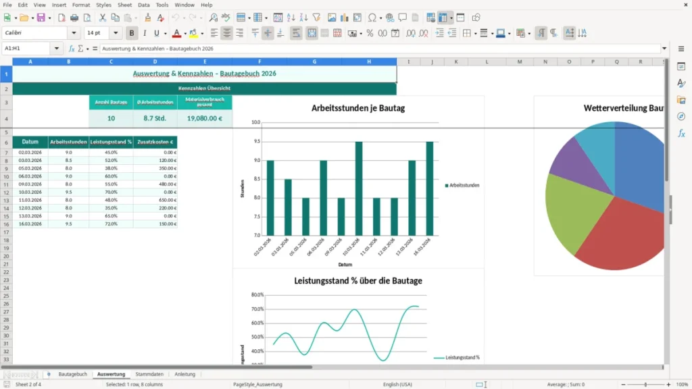Open the font size dropdown
This screenshot has height=389, width=692.
point(116,32)
